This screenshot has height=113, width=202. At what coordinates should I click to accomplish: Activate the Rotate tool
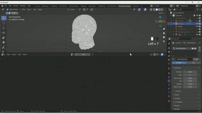tap(3, 33)
